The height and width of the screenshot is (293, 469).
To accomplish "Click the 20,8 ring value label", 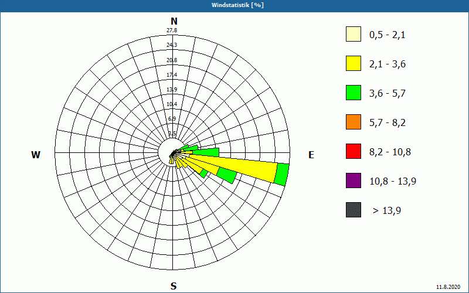I will pos(172,60).
